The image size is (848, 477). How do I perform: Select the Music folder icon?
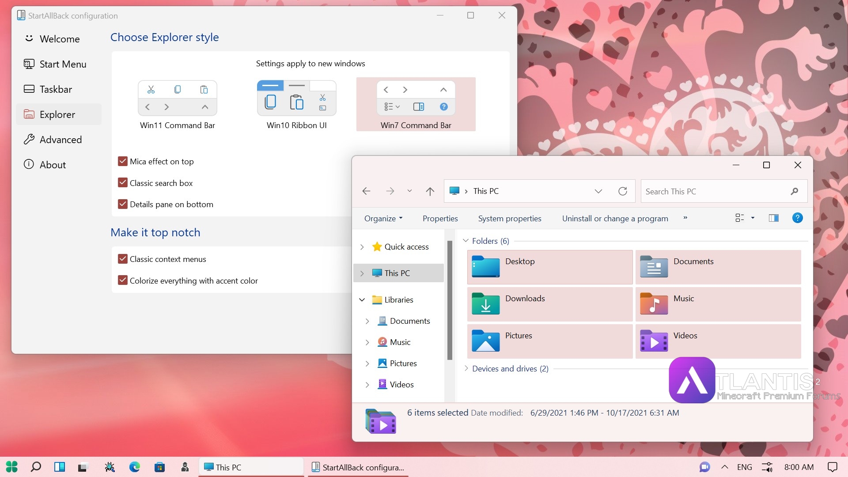(654, 303)
